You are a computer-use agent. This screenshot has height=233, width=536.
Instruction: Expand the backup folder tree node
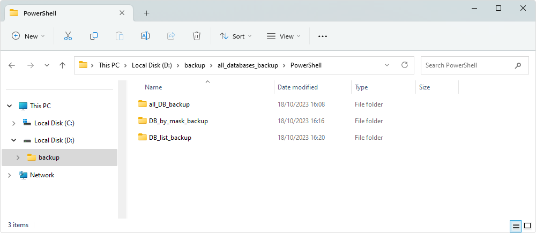point(18,157)
